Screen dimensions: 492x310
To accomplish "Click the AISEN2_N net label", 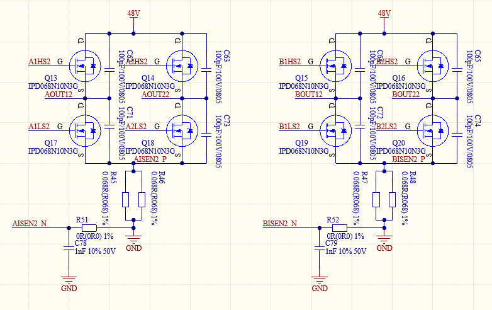I will [30, 223].
